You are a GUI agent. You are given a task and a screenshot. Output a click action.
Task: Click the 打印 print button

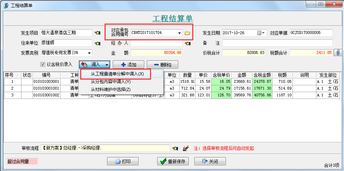123,161
